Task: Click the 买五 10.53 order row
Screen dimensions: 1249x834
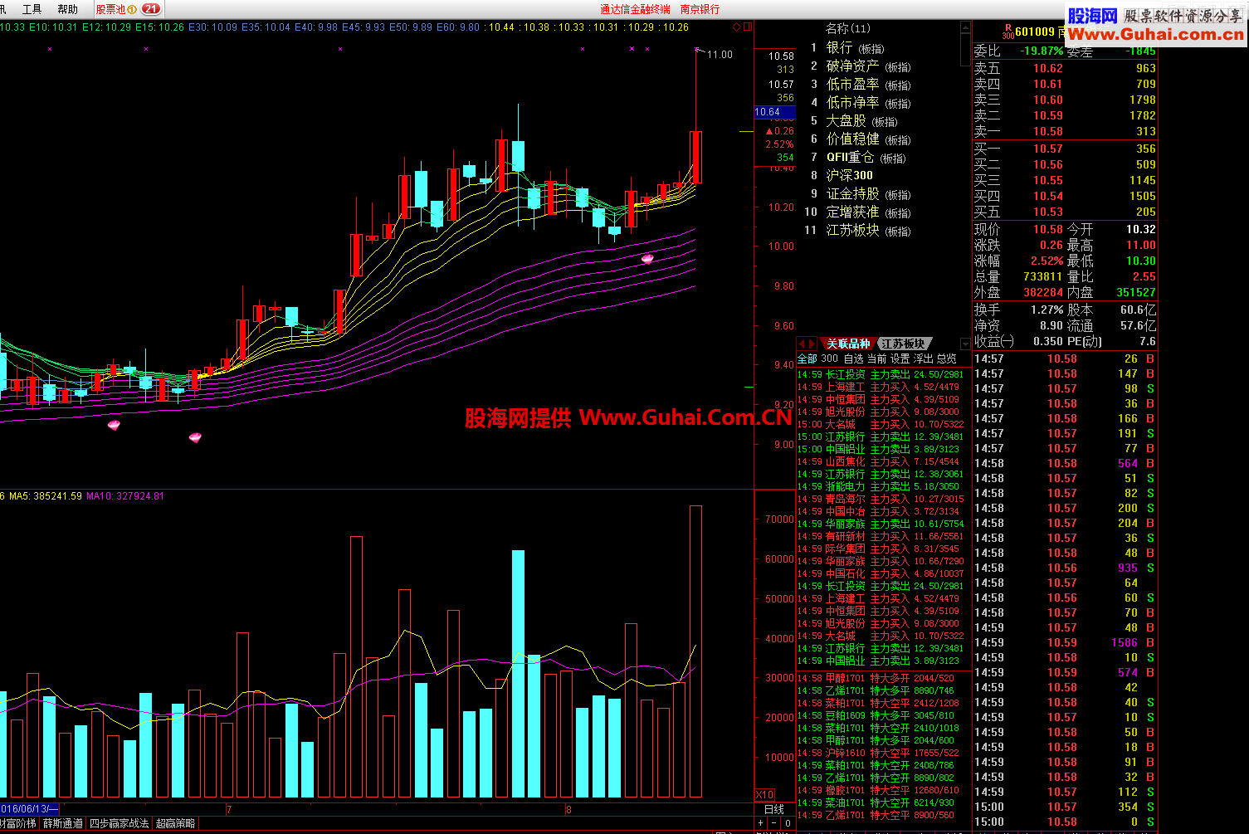Action: 1065,212
